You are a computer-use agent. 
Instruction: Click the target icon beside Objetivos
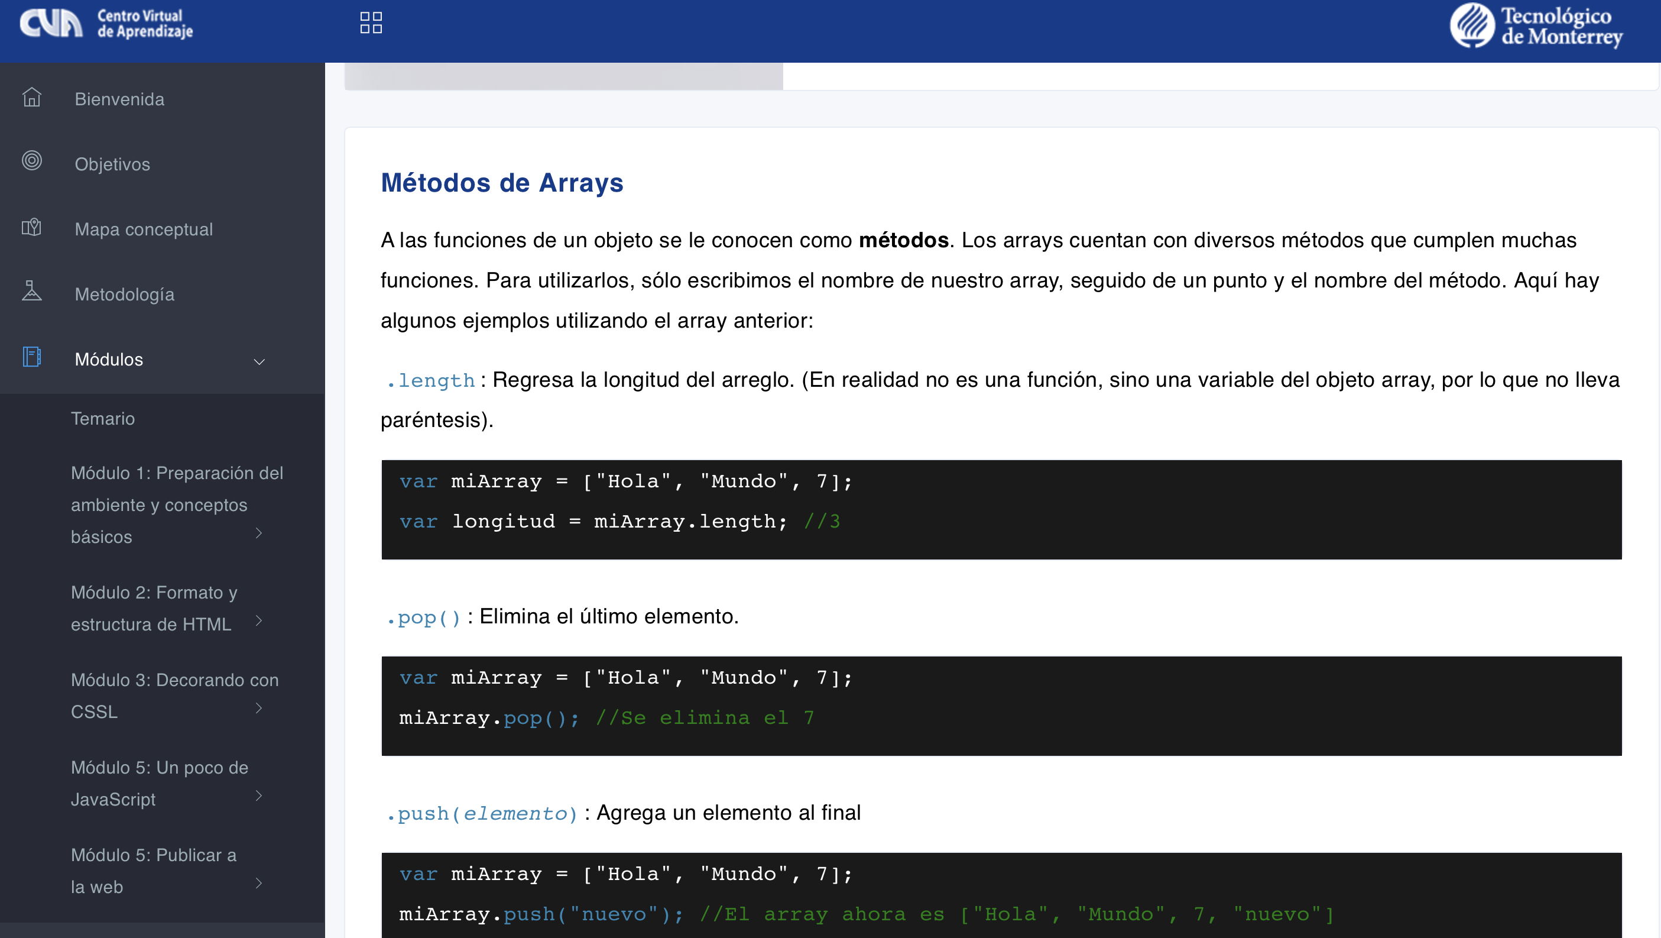pyautogui.click(x=31, y=161)
